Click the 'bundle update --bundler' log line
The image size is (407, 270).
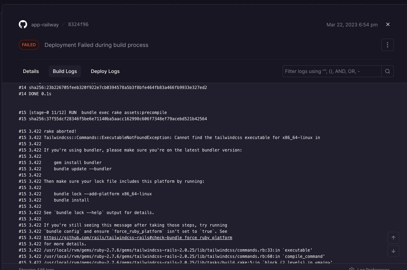(65, 169)
